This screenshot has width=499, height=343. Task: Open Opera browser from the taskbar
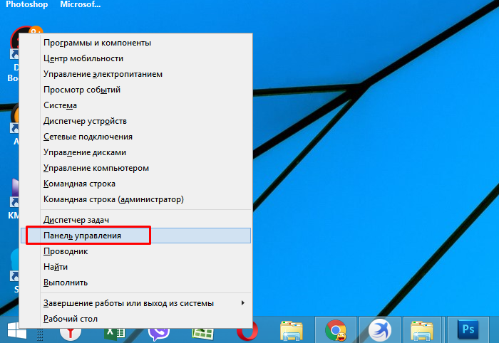click(x=247, y=332)
